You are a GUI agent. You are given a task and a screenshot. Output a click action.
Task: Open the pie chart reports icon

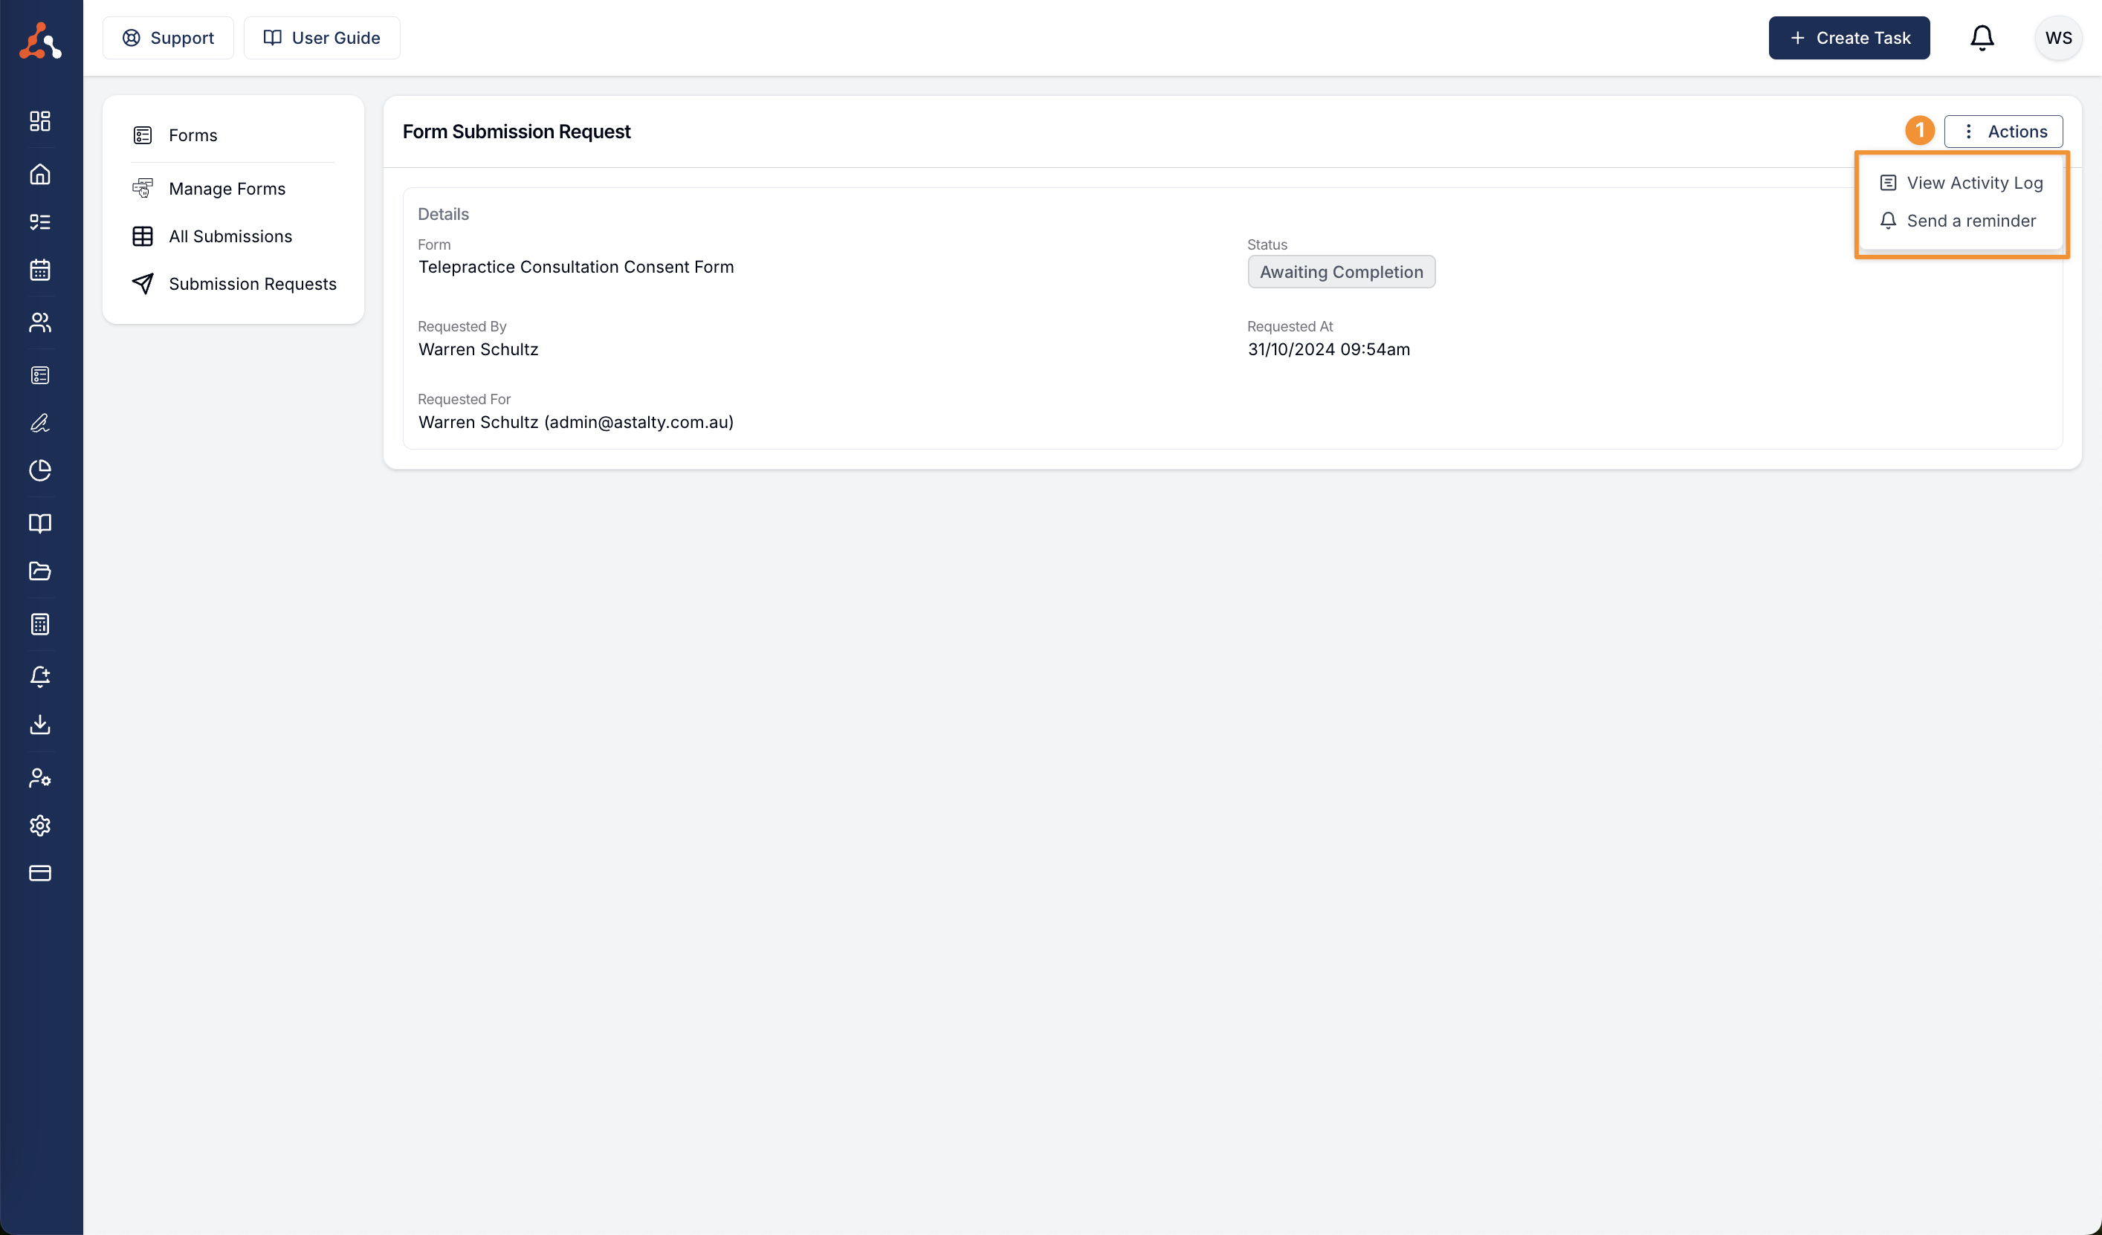pyautogui.click(x=40, y=470)
